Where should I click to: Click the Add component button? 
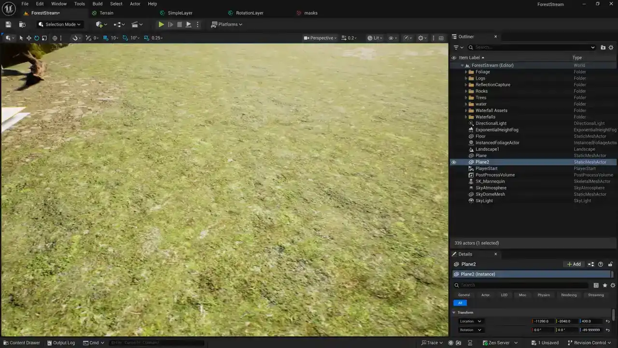[x=574, y=264]
